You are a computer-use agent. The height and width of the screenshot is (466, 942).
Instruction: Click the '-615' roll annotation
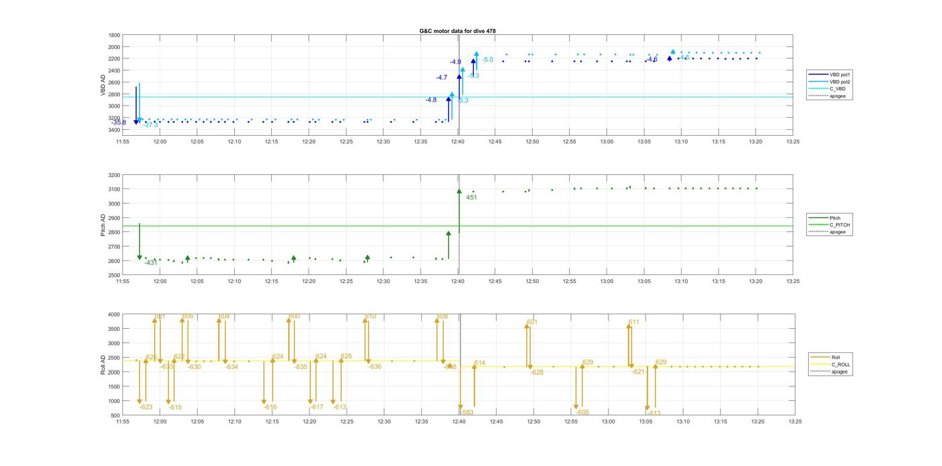(x=175, y=407)
